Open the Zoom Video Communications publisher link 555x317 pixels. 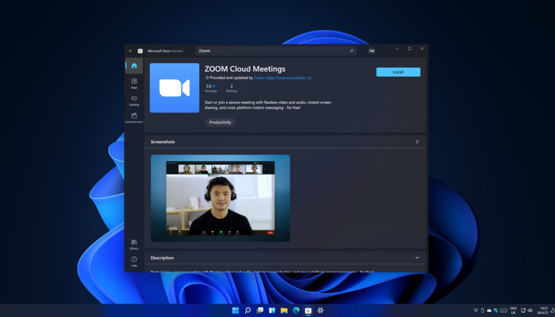click(283, 78)
